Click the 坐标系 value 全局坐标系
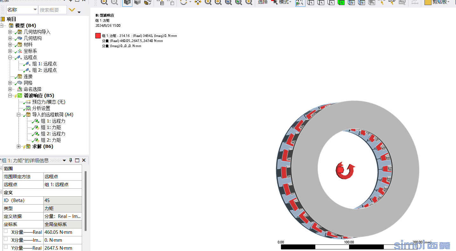This screenshot has width=456, height=251. (63, 224)
